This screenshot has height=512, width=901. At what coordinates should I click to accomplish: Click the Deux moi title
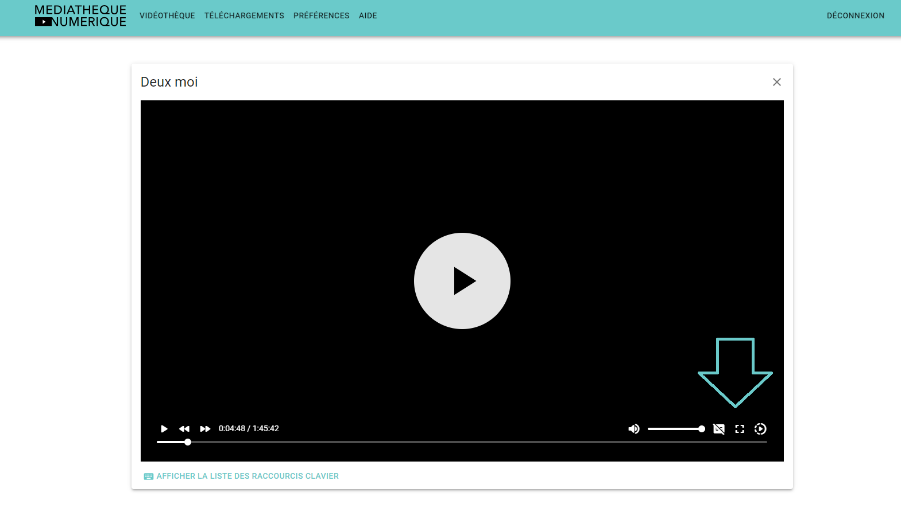pyautogui.click(x=169, y=82)
